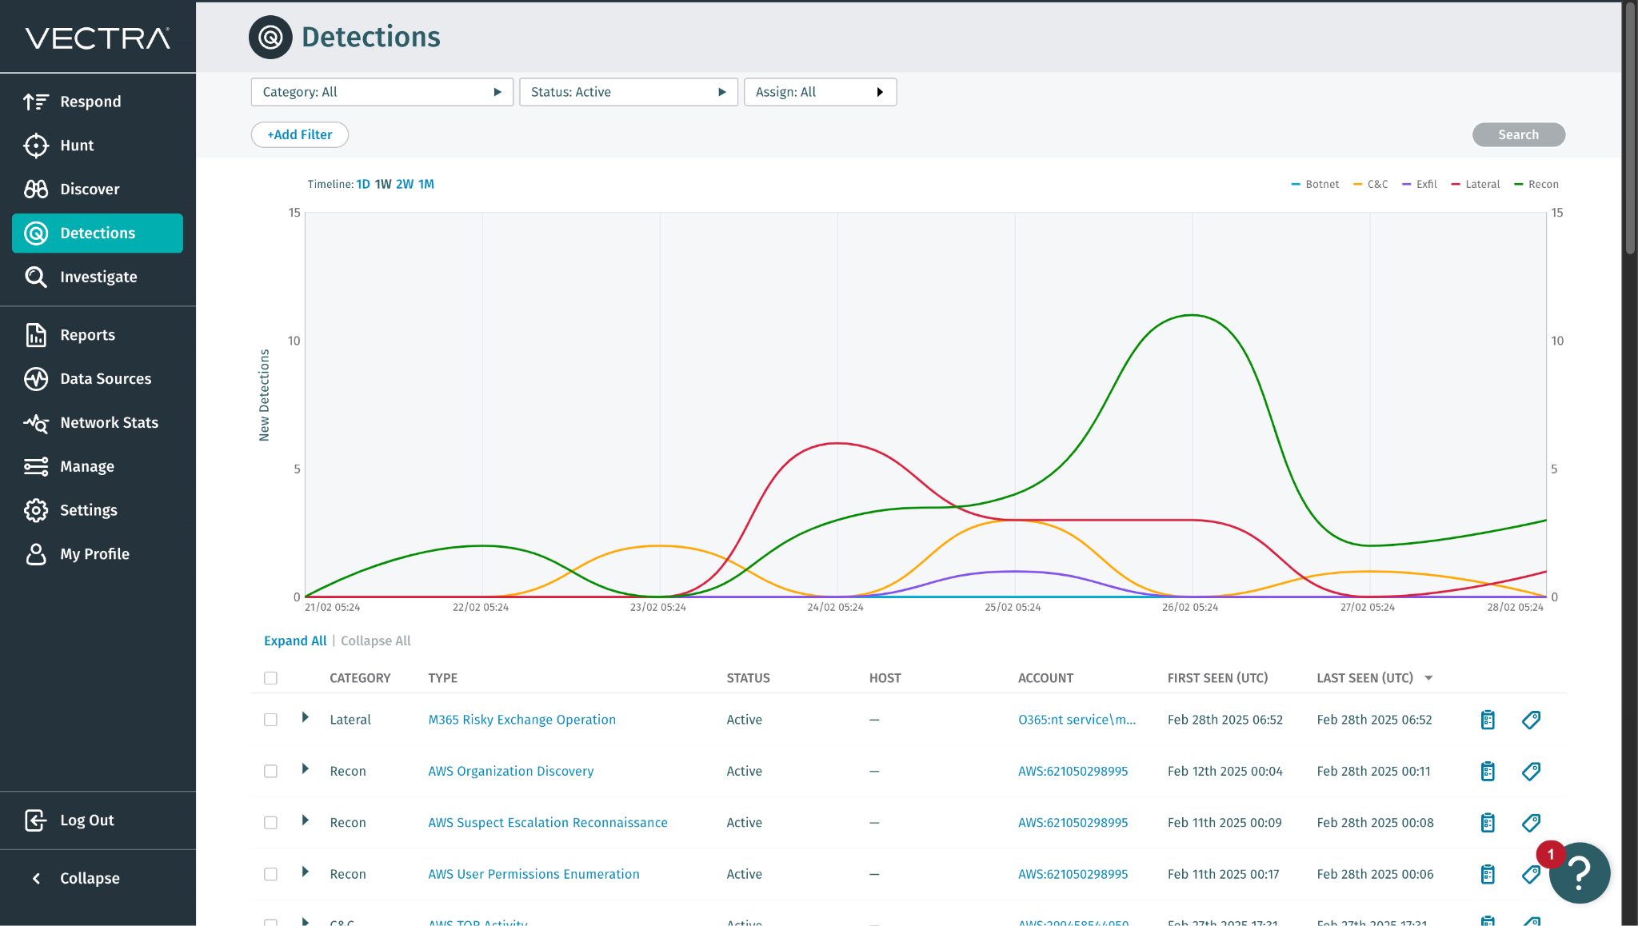Open the help question mark bubble
Screen dimensions: 1638x926
[1579, 872]
